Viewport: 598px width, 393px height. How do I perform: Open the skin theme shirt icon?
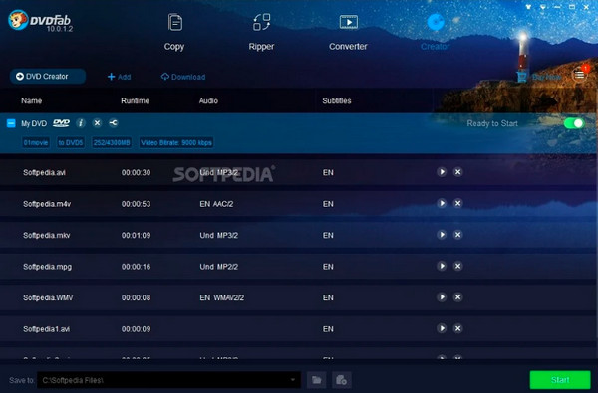pos(528,7)
